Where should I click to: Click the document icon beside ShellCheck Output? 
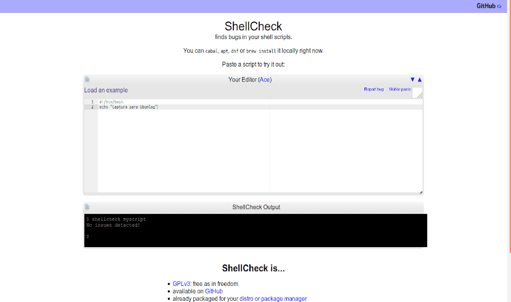(87, 206)
